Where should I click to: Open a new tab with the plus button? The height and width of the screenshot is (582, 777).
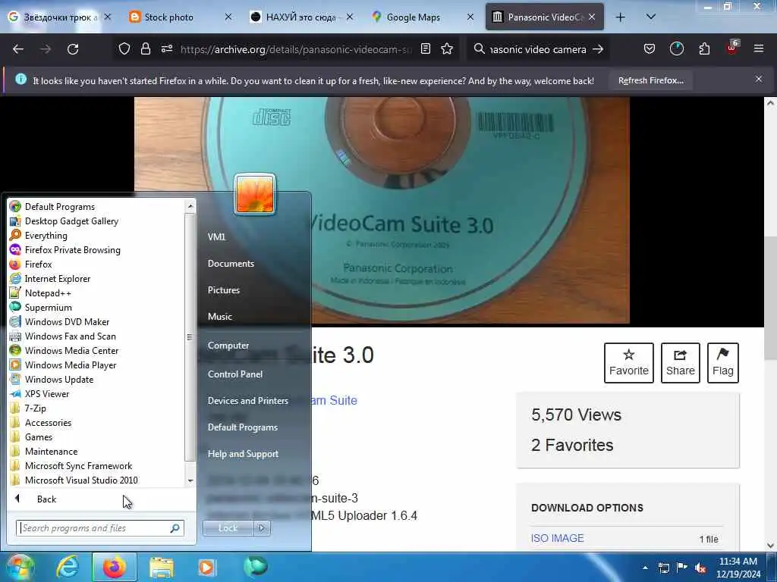(621, 17)
